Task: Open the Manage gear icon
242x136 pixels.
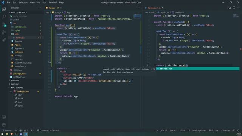Action: click(4, 125)
